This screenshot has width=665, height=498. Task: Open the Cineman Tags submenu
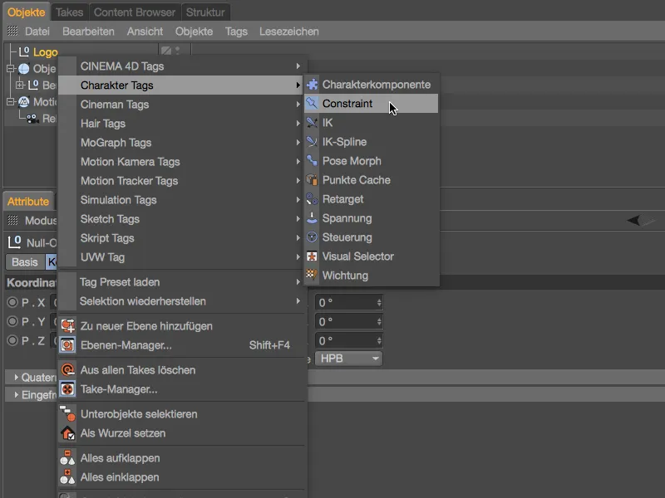pos(181,105)
